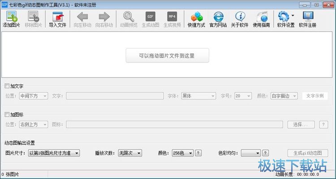Click the ? help beside 256色

(198, 153)
